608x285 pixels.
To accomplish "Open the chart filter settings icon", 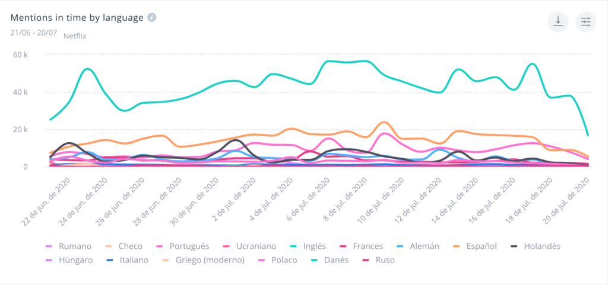I will pos(586,21).
